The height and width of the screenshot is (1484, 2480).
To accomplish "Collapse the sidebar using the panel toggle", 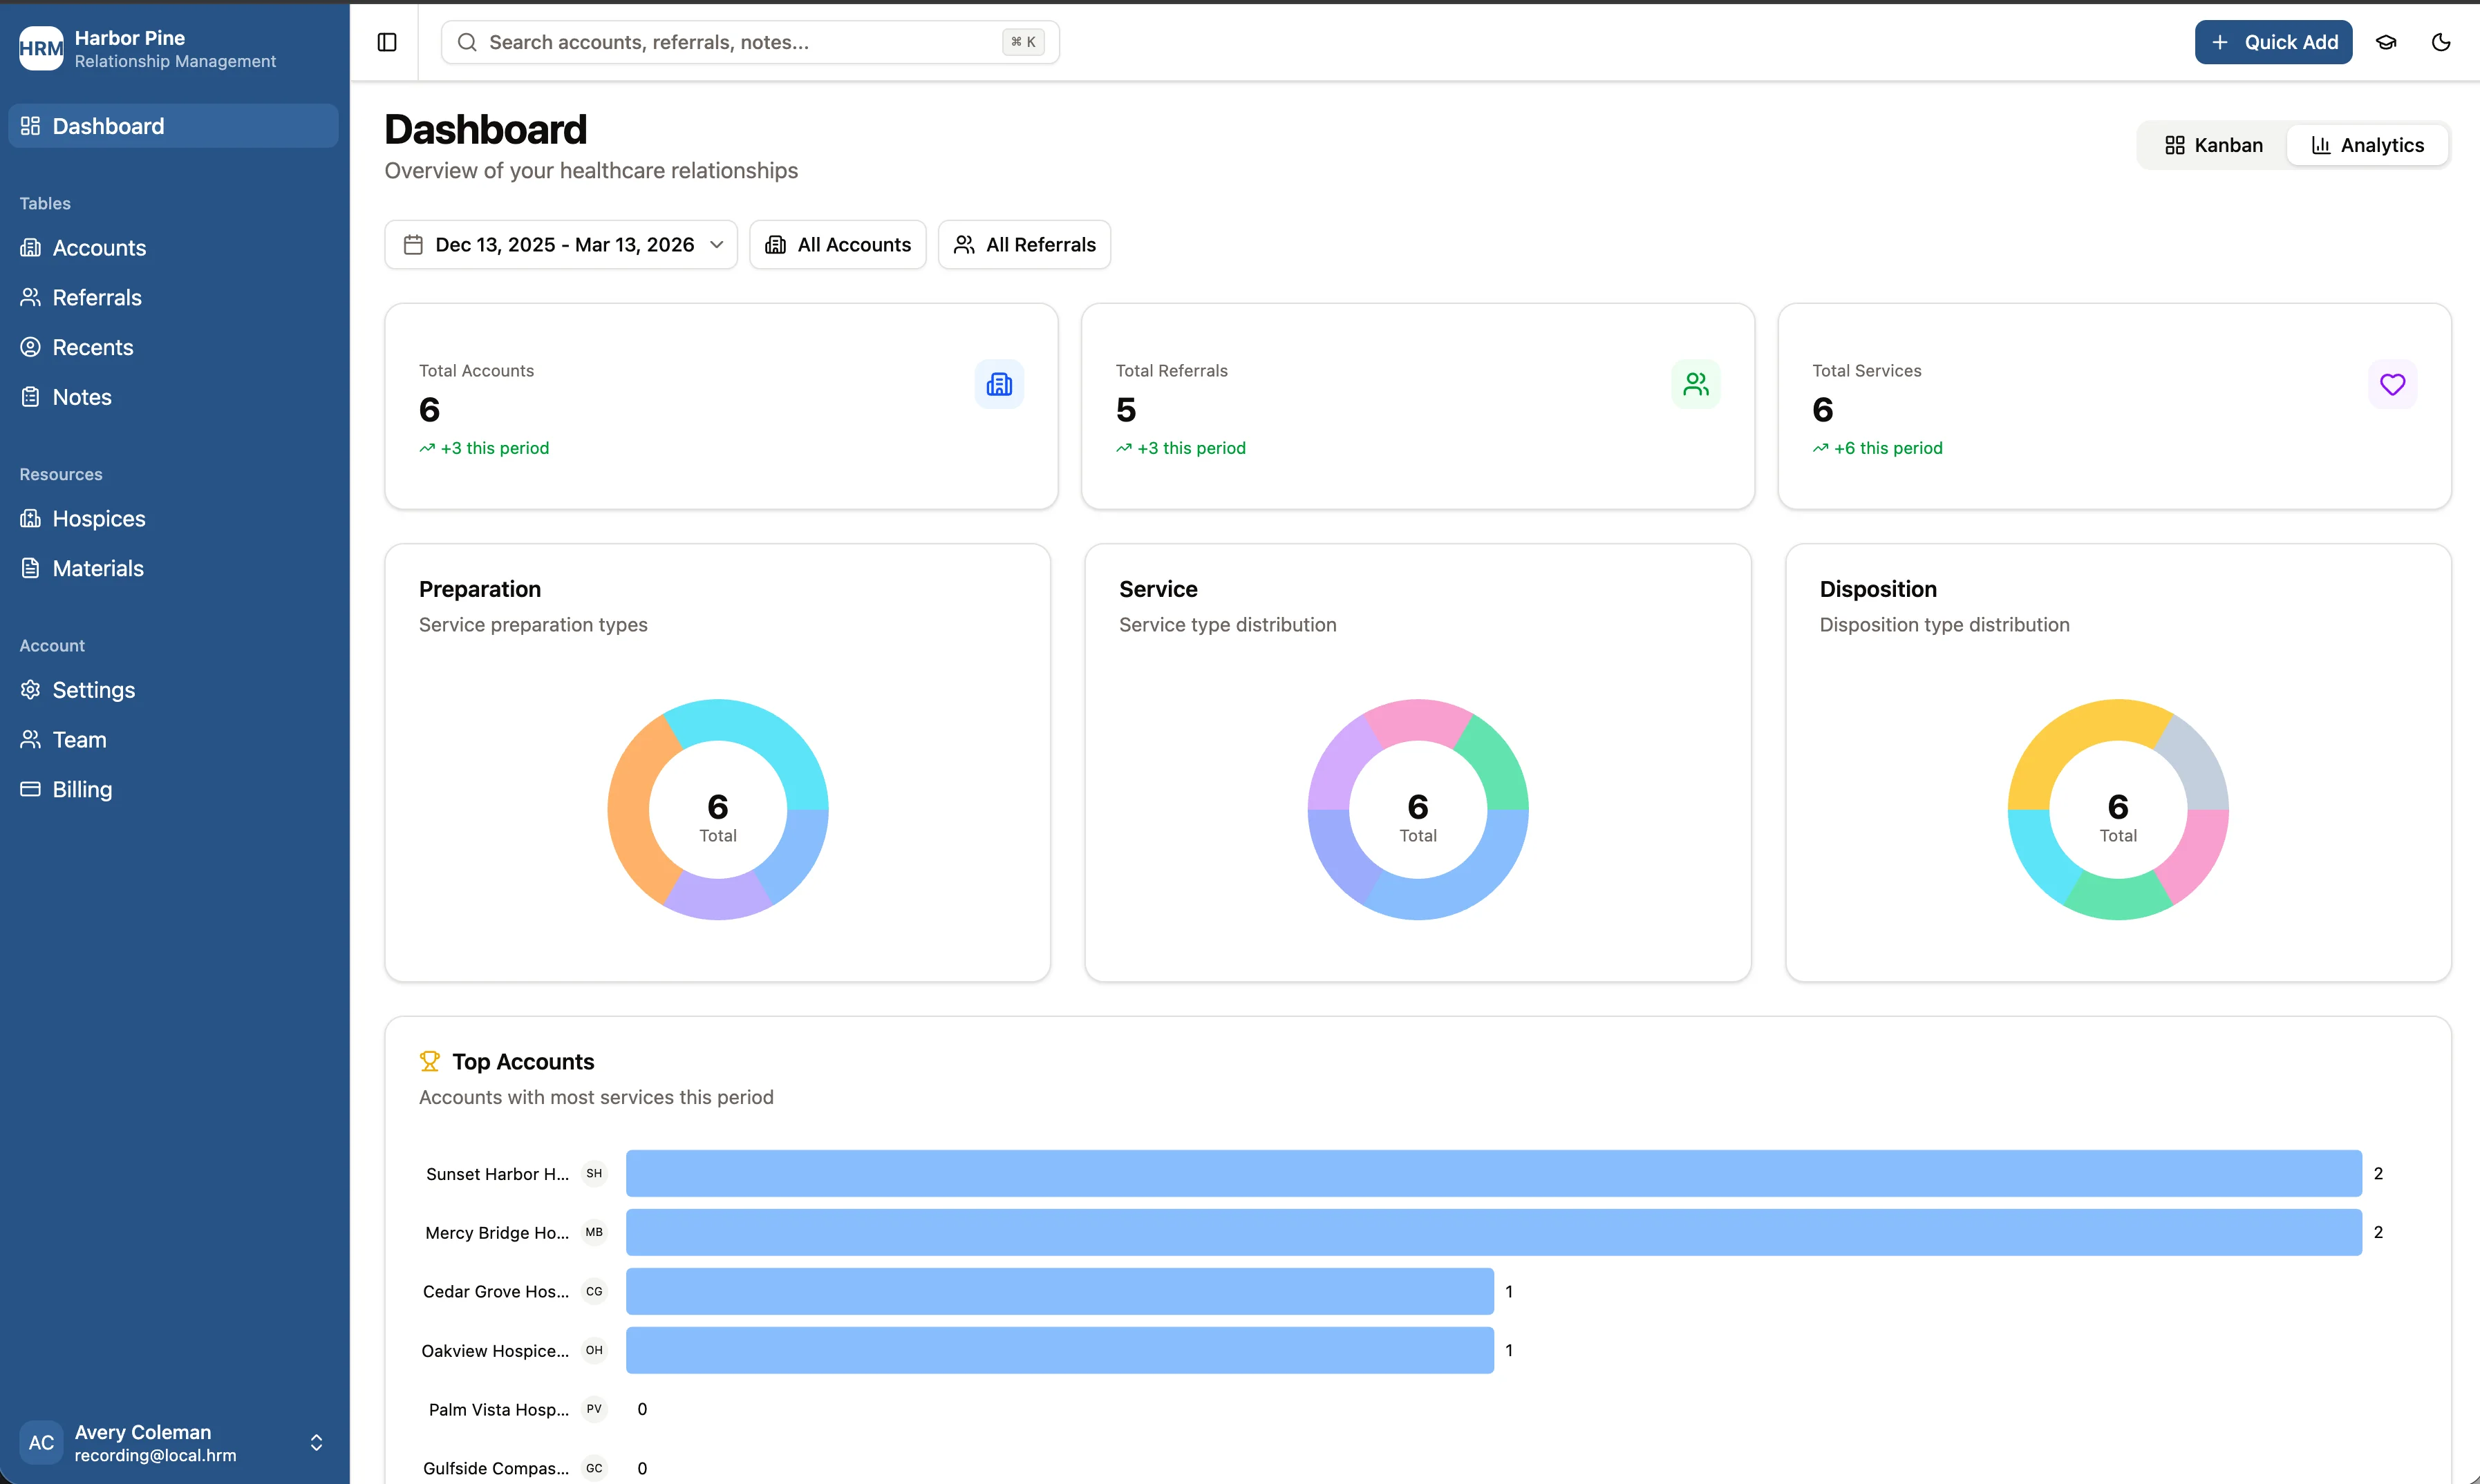I will [x=386, y=42].
